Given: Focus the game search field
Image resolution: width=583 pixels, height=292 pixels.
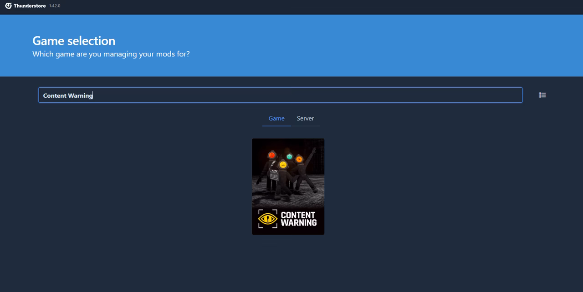Looking at the screenshot, I should tap(280, 95).
